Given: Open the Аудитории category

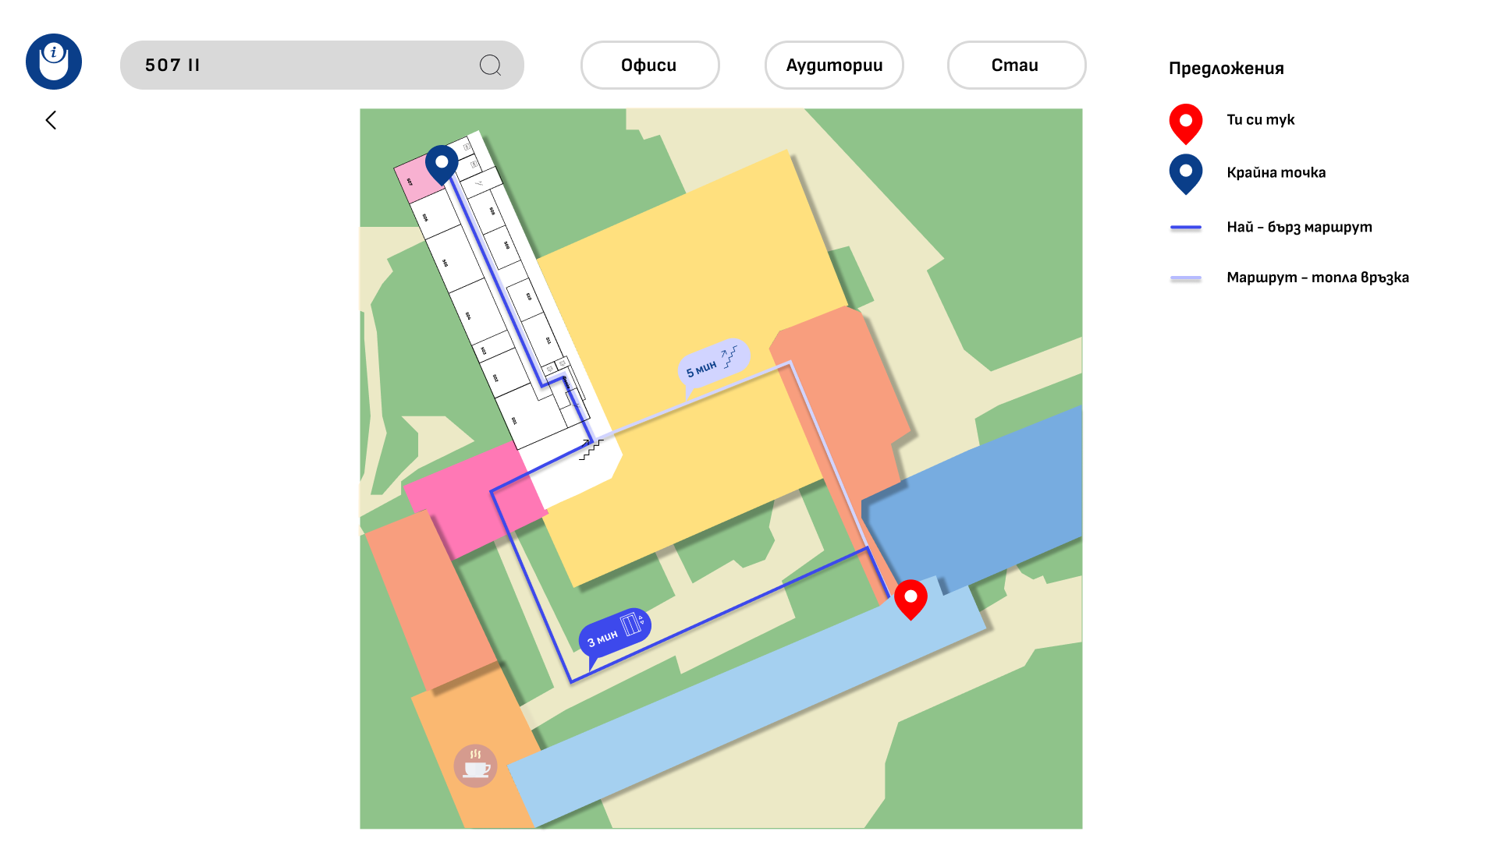Looking at the screenshot, I should coord(833,65).
